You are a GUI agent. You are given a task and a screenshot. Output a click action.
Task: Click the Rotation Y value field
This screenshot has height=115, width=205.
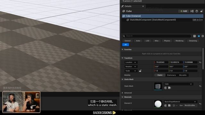[x=176, y=67]
